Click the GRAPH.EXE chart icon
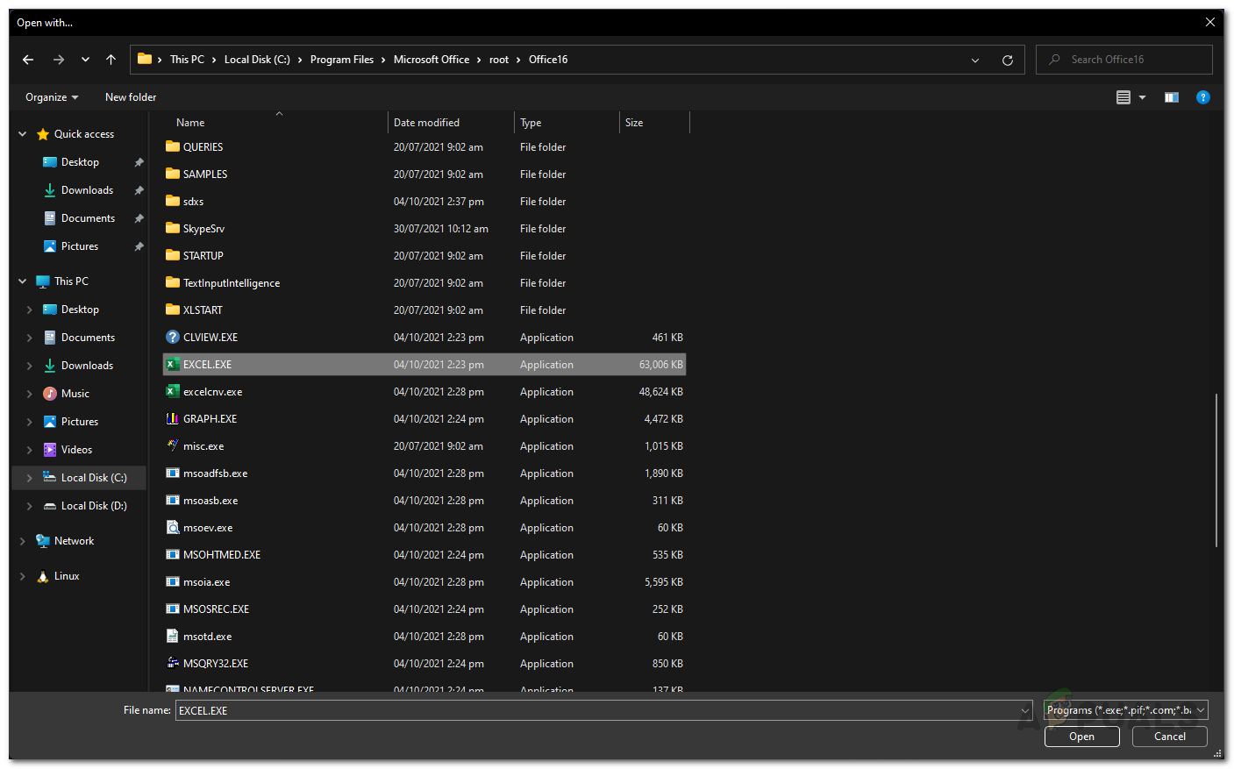1234x769 pixels. (173, 419)
